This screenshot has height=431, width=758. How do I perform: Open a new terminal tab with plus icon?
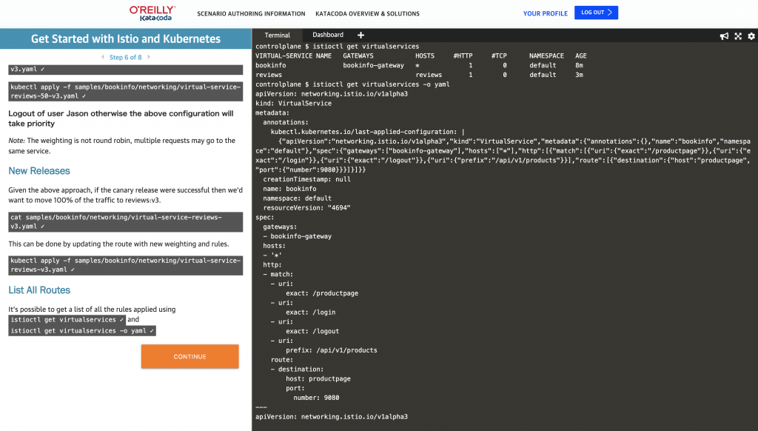pos(360,35)
